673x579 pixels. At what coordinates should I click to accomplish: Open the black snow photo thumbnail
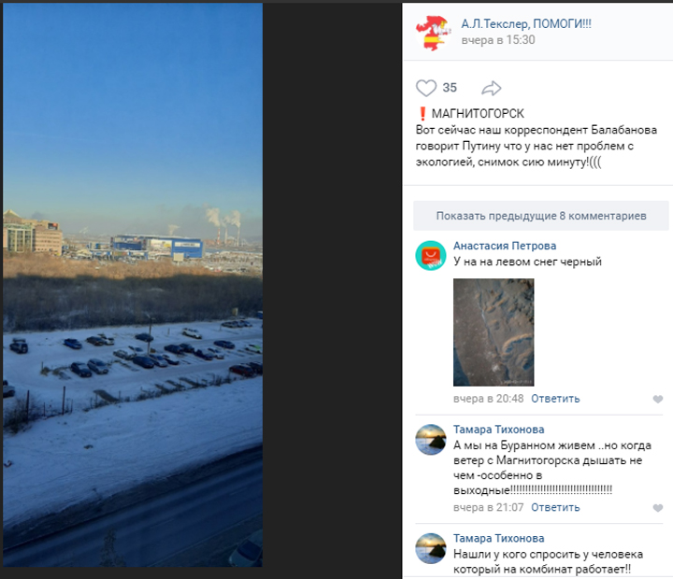coord(494,332)
